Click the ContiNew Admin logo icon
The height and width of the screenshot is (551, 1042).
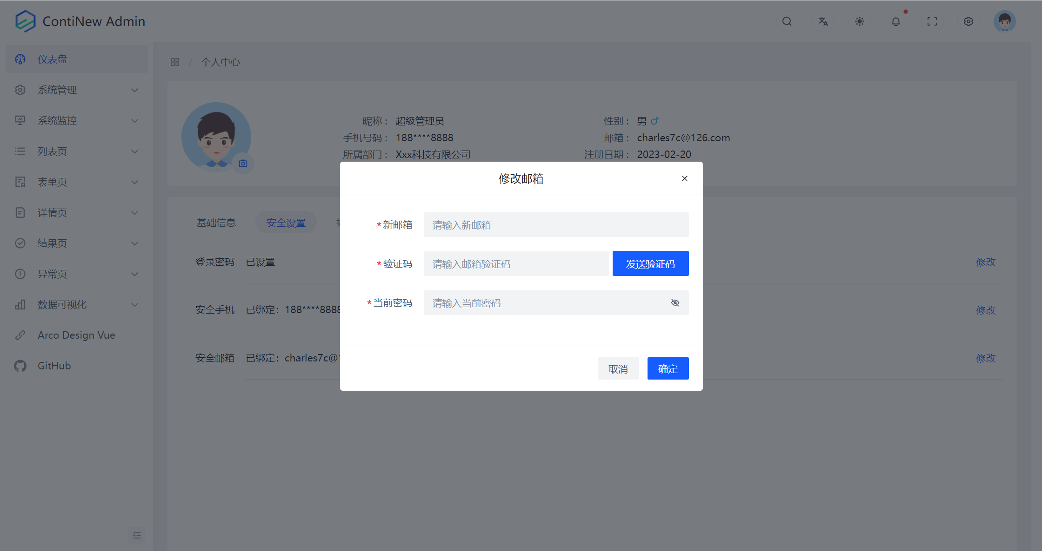point(25,21)
